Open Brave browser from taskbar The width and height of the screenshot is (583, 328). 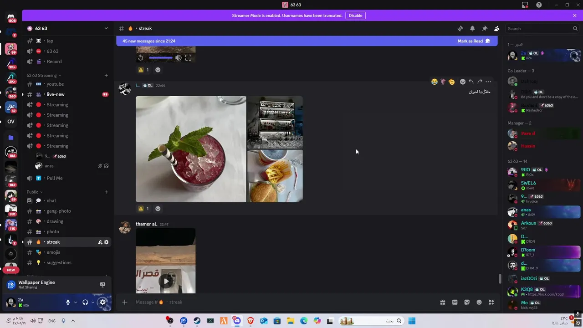pos(250,321)
